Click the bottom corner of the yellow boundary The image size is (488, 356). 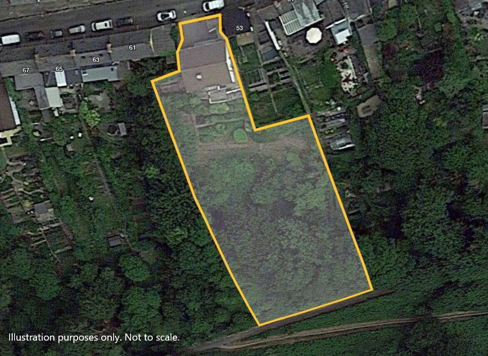click(259, 324)
